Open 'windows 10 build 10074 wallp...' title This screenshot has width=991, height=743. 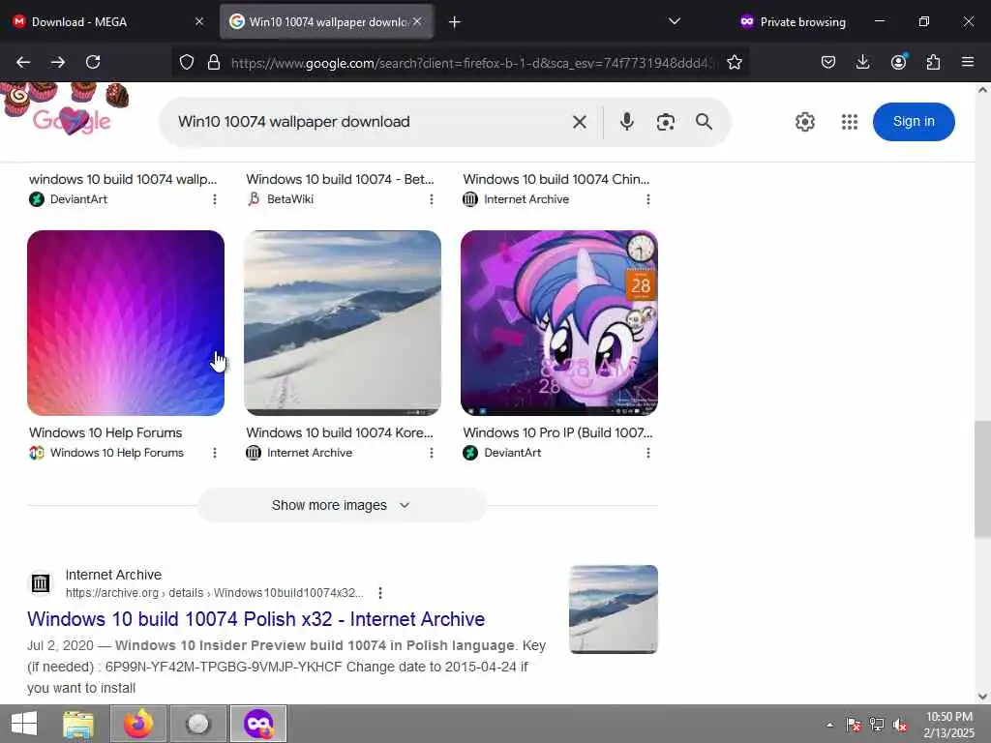[123, 179]
